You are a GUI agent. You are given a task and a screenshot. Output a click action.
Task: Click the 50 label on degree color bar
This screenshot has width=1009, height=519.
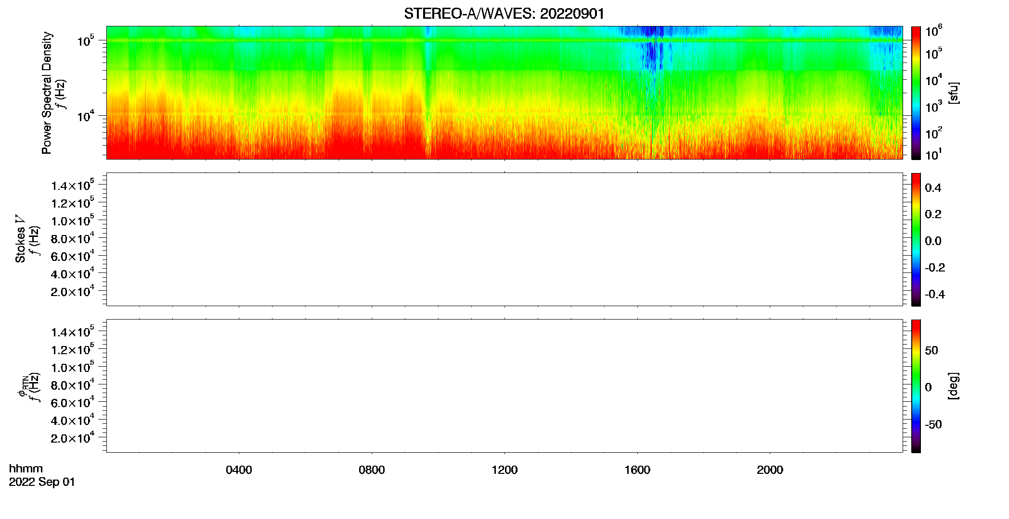point(931,350)
